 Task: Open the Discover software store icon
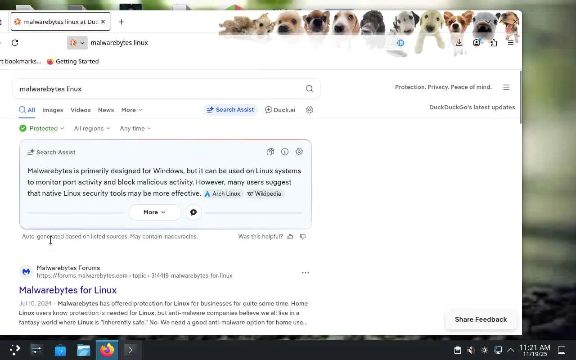pyautogui.click(x=60, y=350)
